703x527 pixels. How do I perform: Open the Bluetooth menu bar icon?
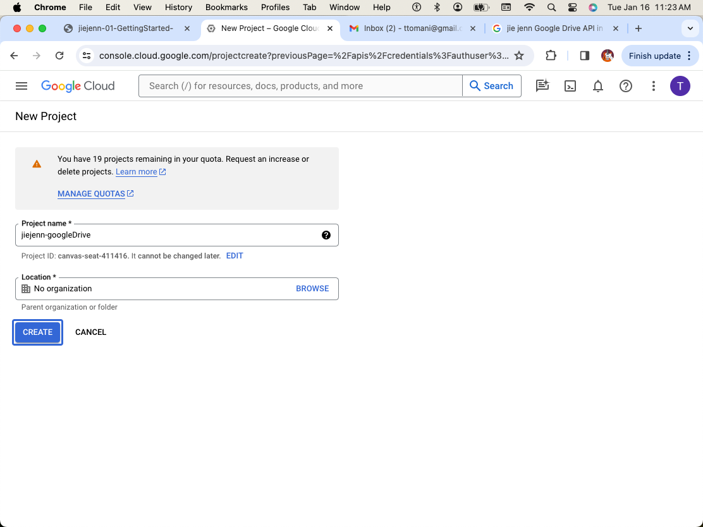pyautogui.click(x=437, y=7)
